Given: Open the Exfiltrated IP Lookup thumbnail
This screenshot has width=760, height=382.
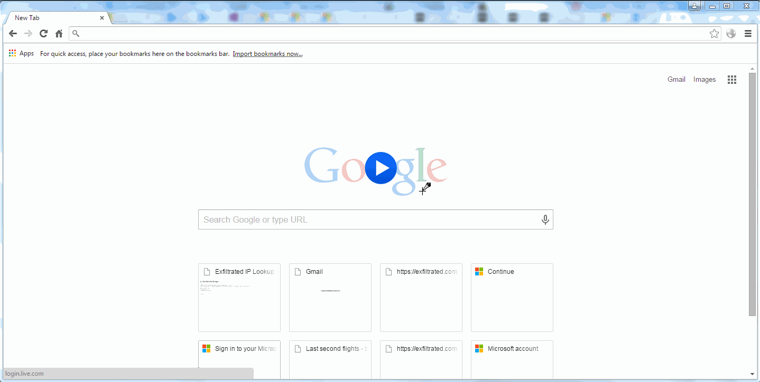Looking at the screenshot, I should pos(239,298).
